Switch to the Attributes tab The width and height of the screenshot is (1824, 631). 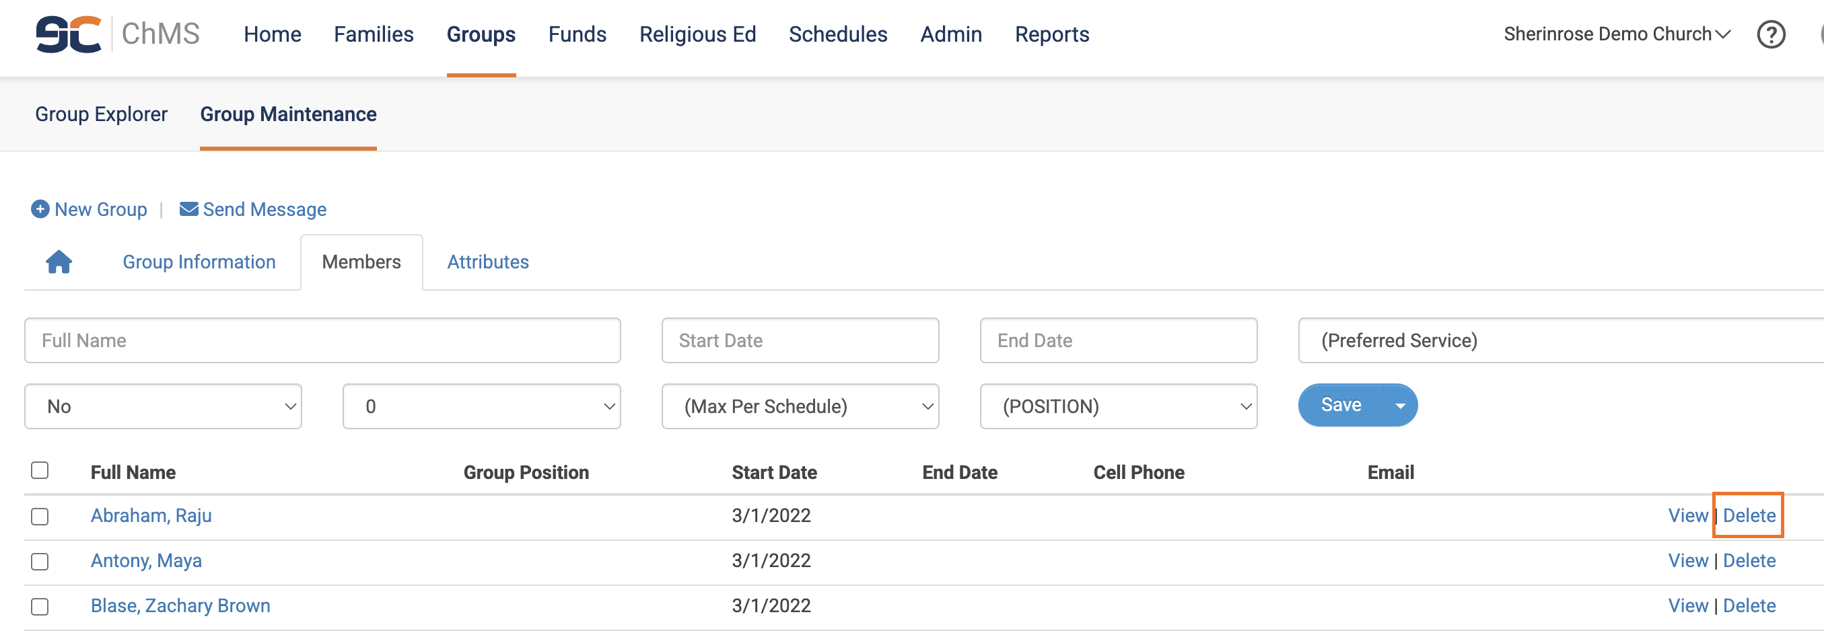point(488,262)
